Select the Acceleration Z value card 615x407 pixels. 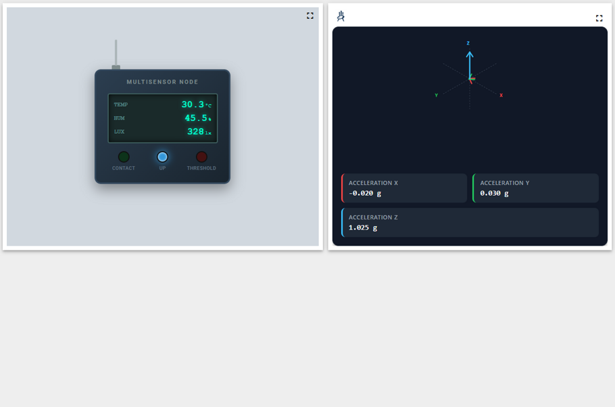coord(470,223)
